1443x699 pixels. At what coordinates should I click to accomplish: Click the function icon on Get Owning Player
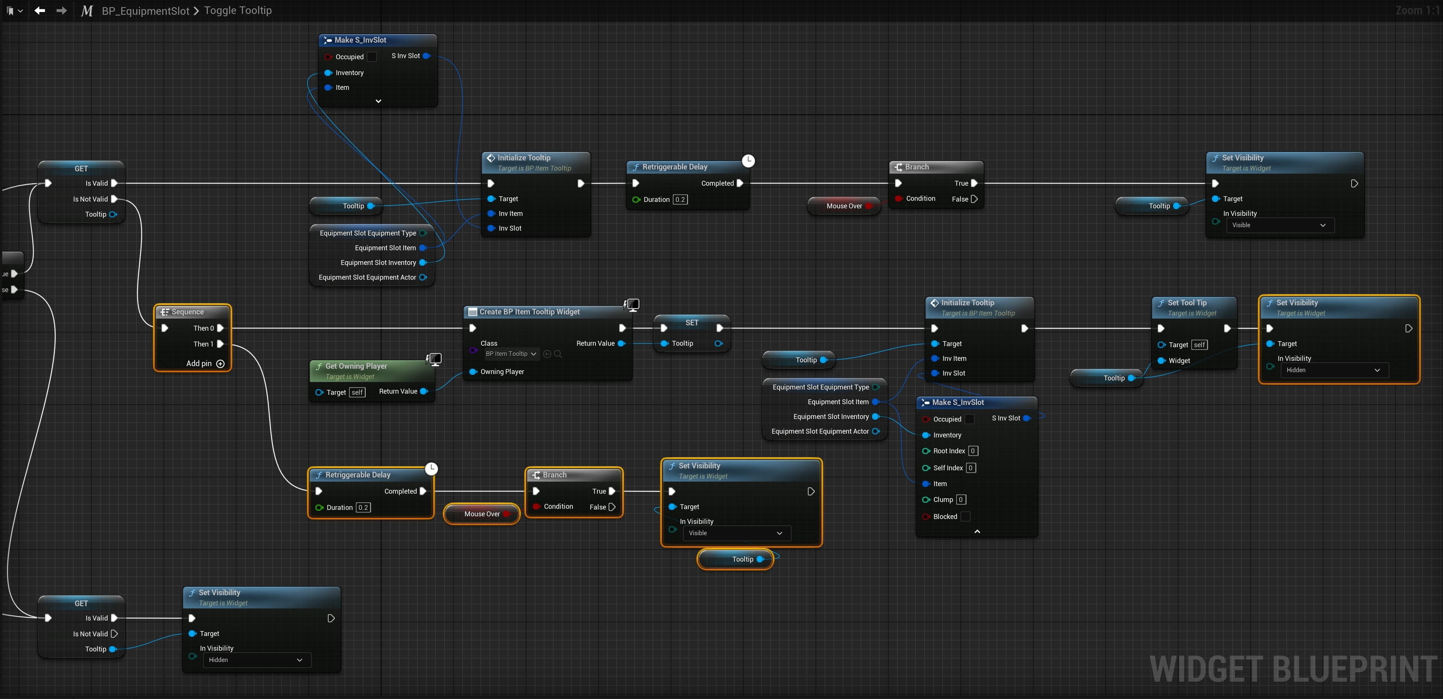click(320, 366)
